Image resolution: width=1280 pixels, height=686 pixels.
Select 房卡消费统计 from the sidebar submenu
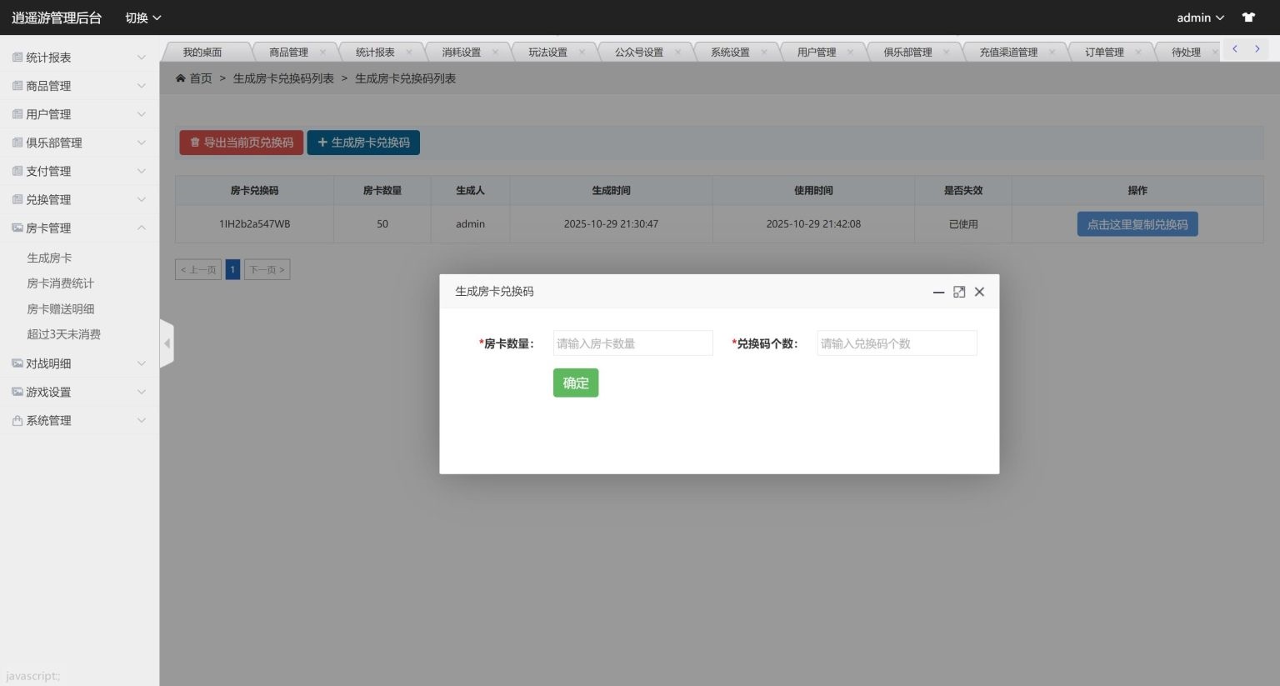click(59, 283)
